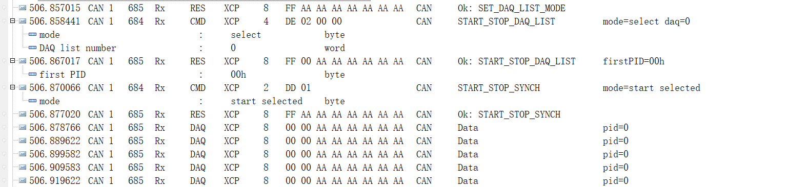Collapse the 506.858441 message tree node
The width and height of the screenshot is (808, 187).
tap(13, 21)
